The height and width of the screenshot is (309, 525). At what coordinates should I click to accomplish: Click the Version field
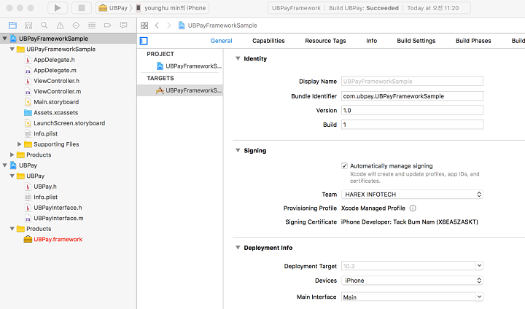(412, 111)
